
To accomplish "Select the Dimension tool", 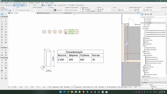I will tap(2, 60).
